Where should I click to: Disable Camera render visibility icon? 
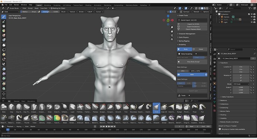click(x=254, y=17)
